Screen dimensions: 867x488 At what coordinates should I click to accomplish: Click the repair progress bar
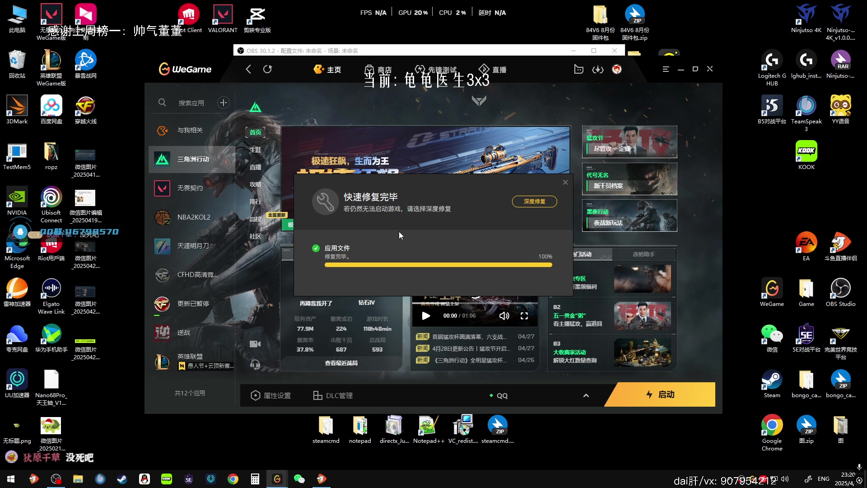pos(438,265)
